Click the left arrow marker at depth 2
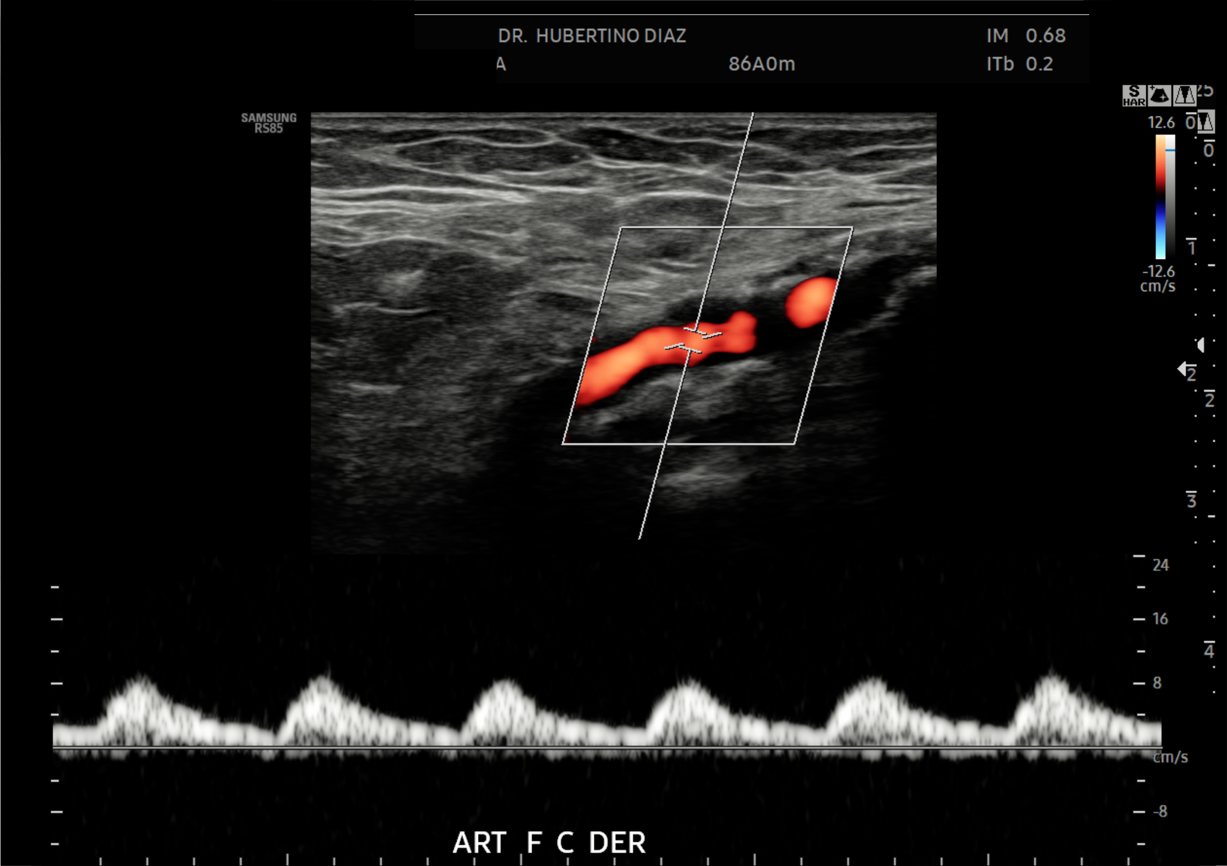 tap(1182, 368)
